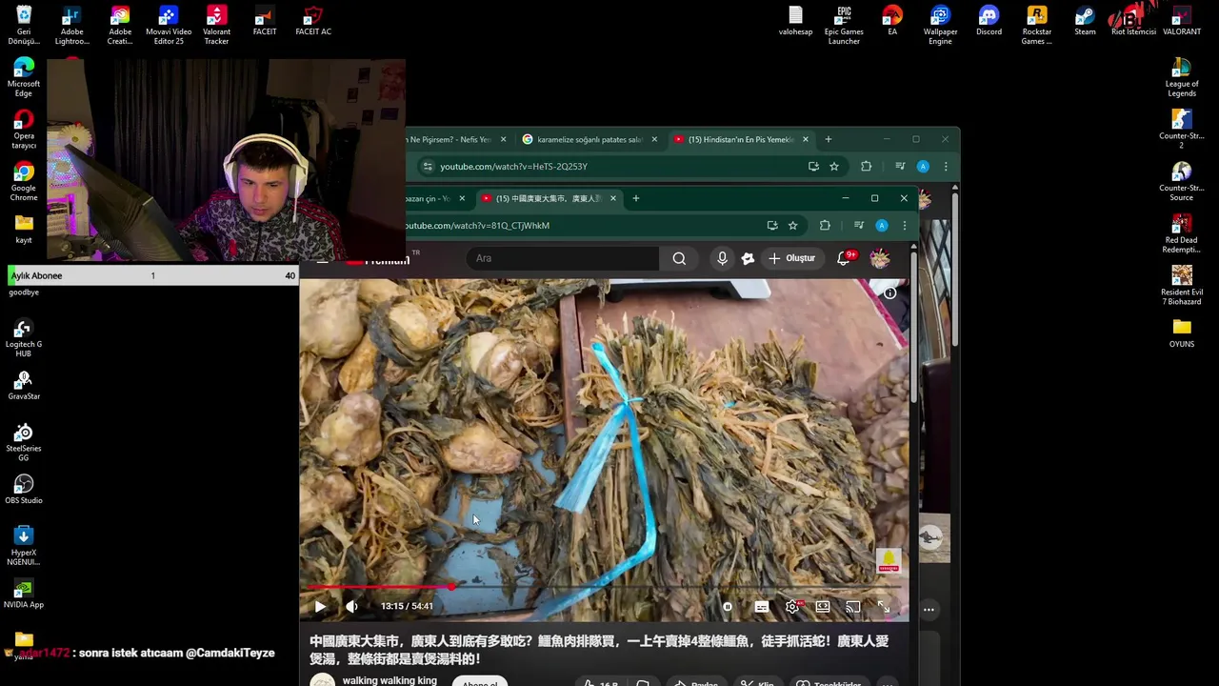Viewport: 1219px width, 686px height.
Task: Select the SteelSeries GG desktop icon
Action: click(x=24, y=442)
